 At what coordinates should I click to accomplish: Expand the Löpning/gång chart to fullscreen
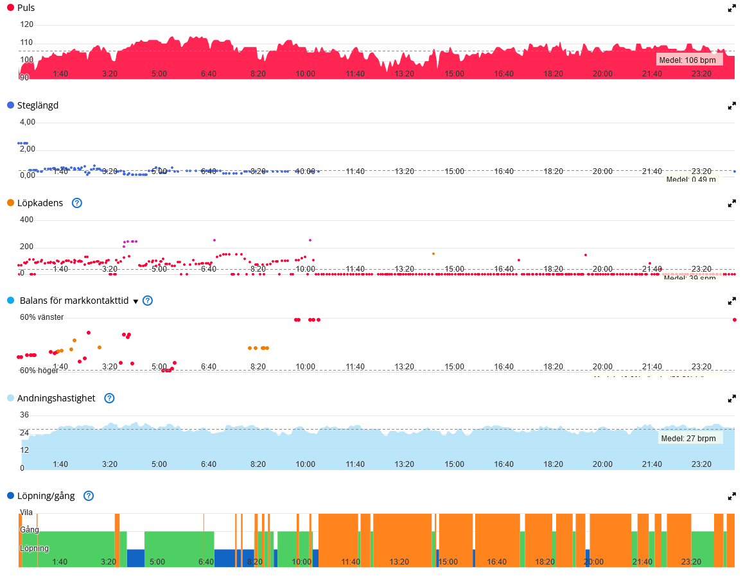(x=731, y=496)
